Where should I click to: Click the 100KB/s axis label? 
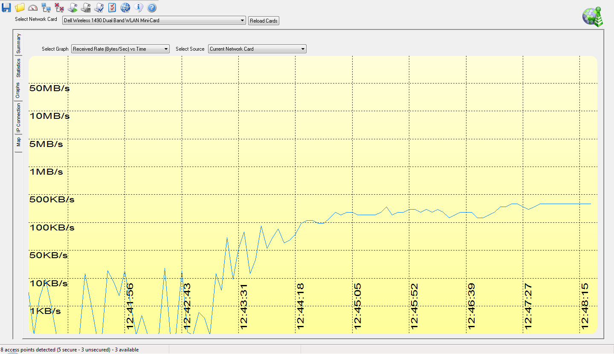tap(52, 228)
